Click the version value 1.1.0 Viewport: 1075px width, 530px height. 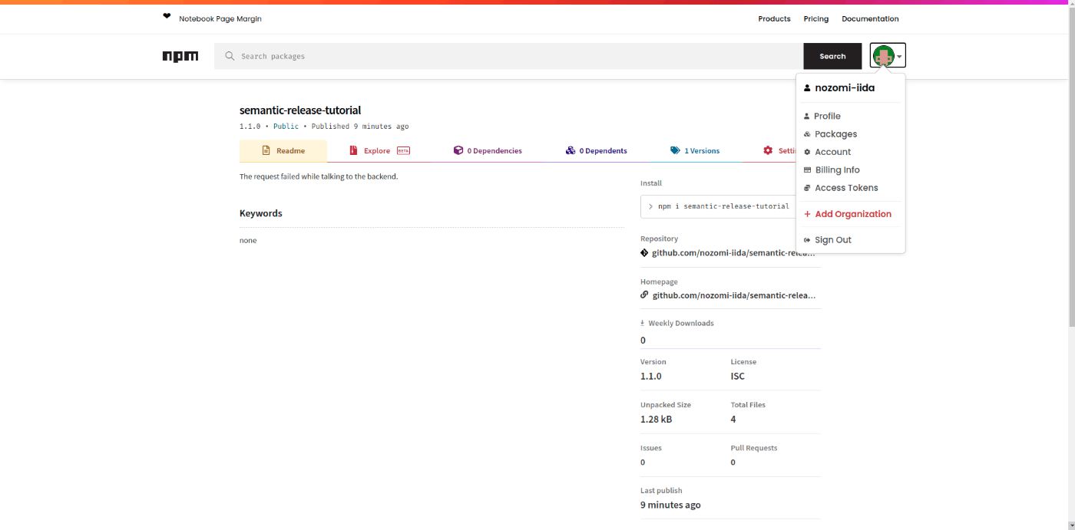click(x=651, y=376)
